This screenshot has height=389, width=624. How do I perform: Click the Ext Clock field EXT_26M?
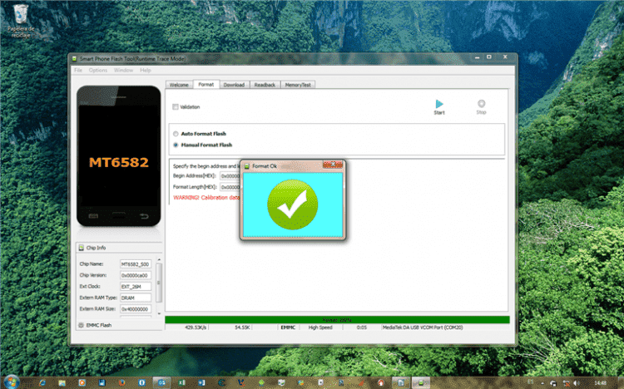coord(136,287)
